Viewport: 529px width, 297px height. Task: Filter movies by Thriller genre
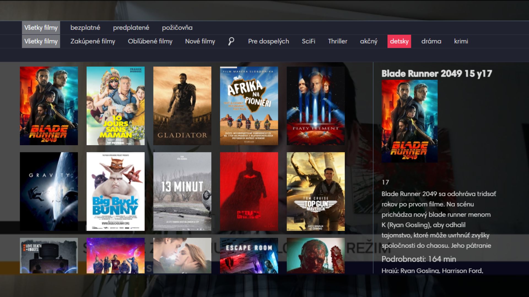338,41
